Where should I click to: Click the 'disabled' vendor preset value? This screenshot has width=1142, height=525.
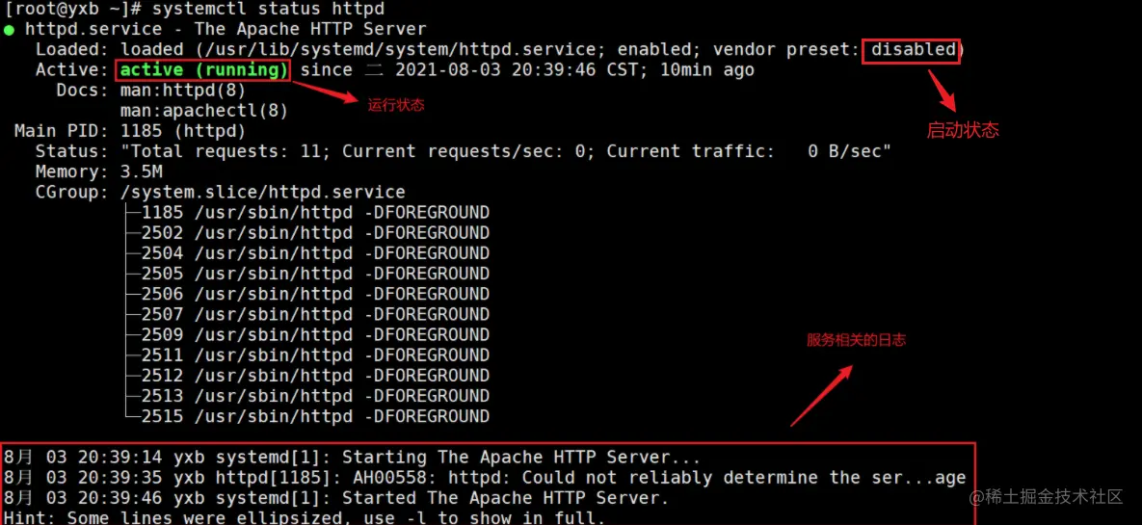pos(914,50)
